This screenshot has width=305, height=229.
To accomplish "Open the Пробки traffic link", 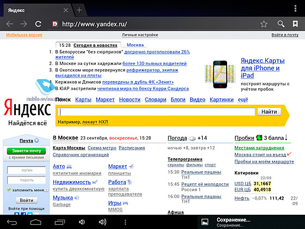I will [245, 138].
